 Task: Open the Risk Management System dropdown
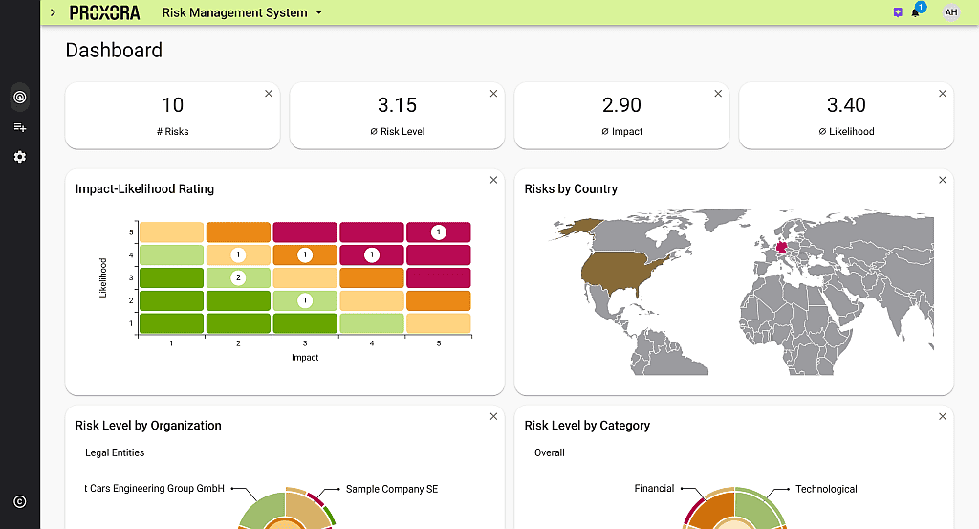tap(243, 12)
